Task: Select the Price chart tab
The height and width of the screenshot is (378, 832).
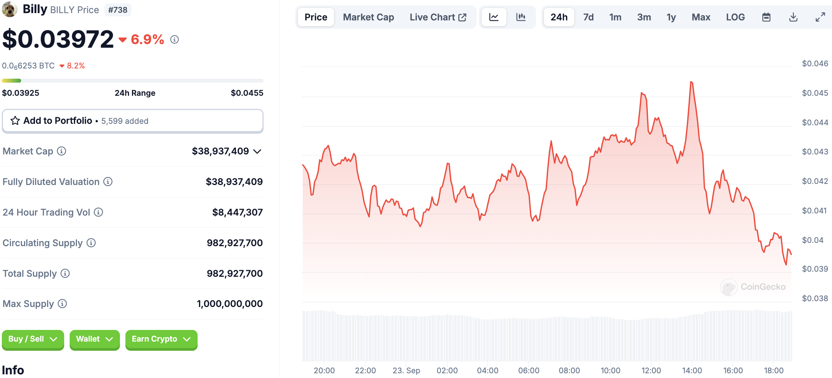Action: pyautogui.click(x=316, y=17)
